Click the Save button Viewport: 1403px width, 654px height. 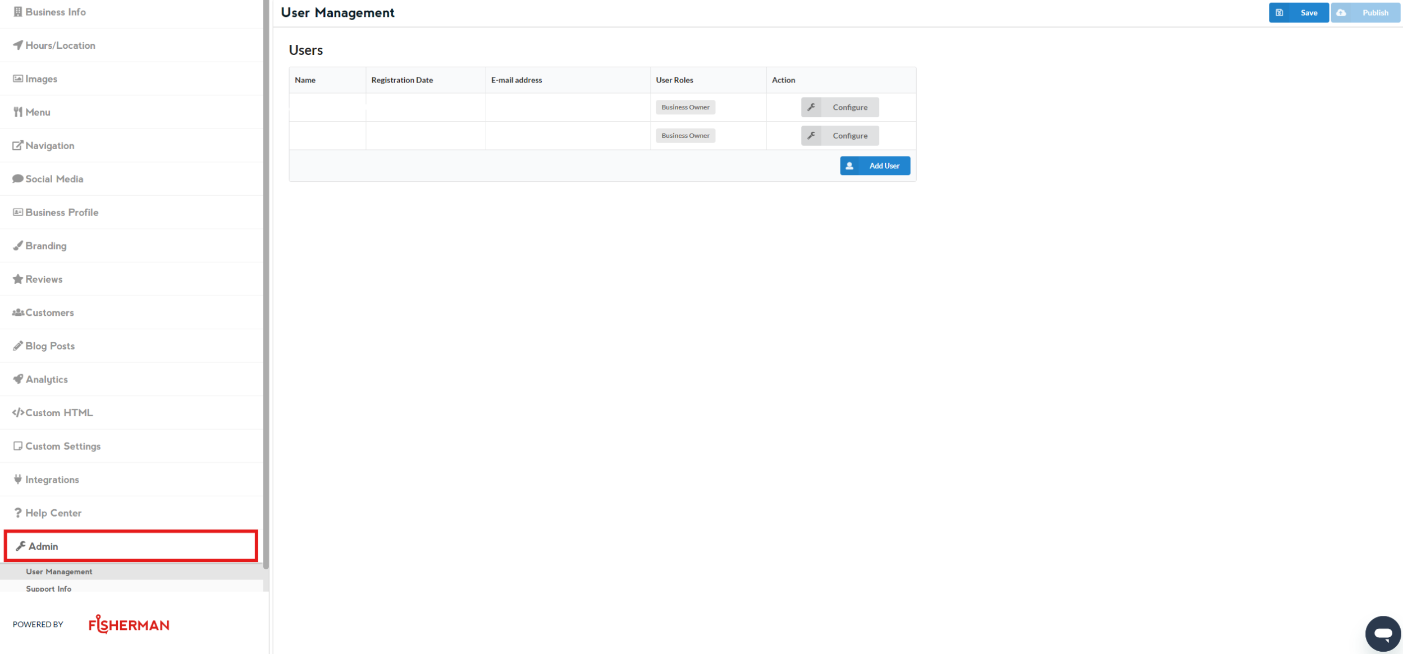pos(1299,12)
